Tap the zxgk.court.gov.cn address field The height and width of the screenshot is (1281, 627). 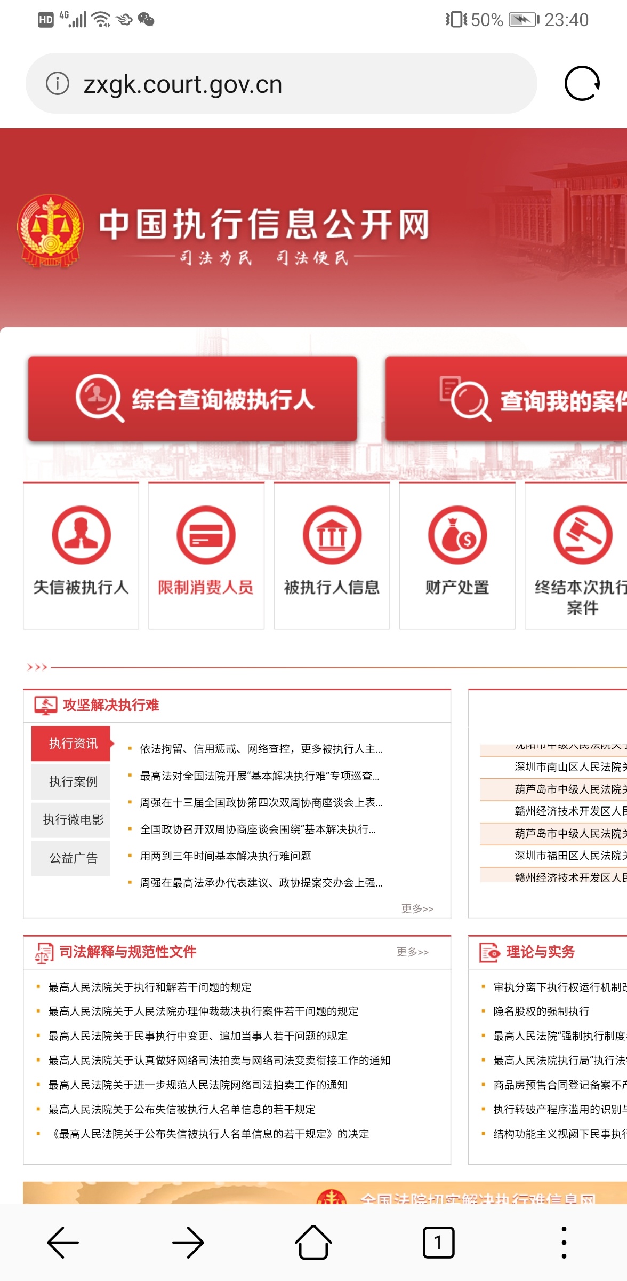(281, 83)
